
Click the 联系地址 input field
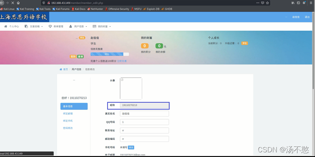(x=144, y=131)
